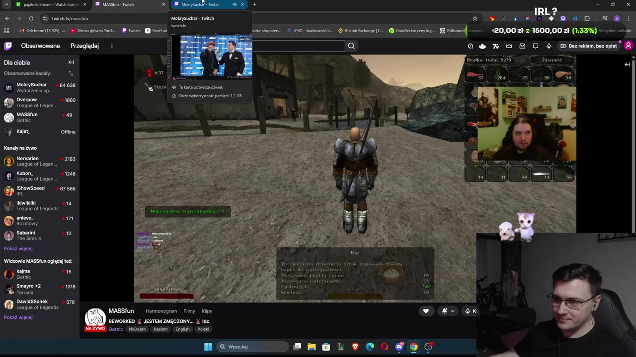Open Nervarien channel in sidebar
The image size is (636, 357).
(40, 161)
